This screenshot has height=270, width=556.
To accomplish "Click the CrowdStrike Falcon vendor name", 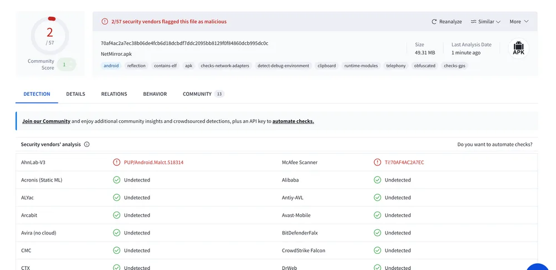I will coord(304,251).
